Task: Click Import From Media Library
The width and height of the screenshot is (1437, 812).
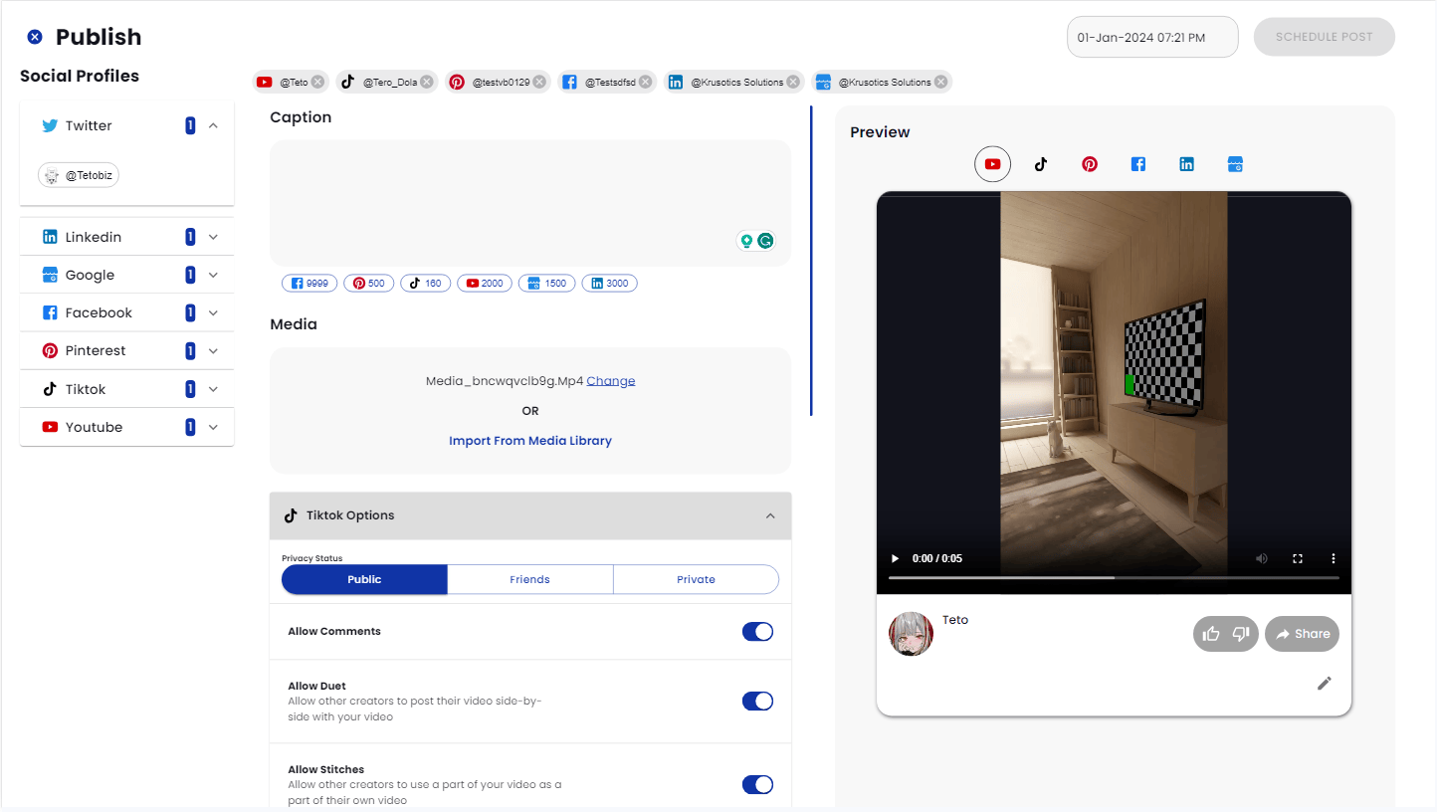Action: 529,441
